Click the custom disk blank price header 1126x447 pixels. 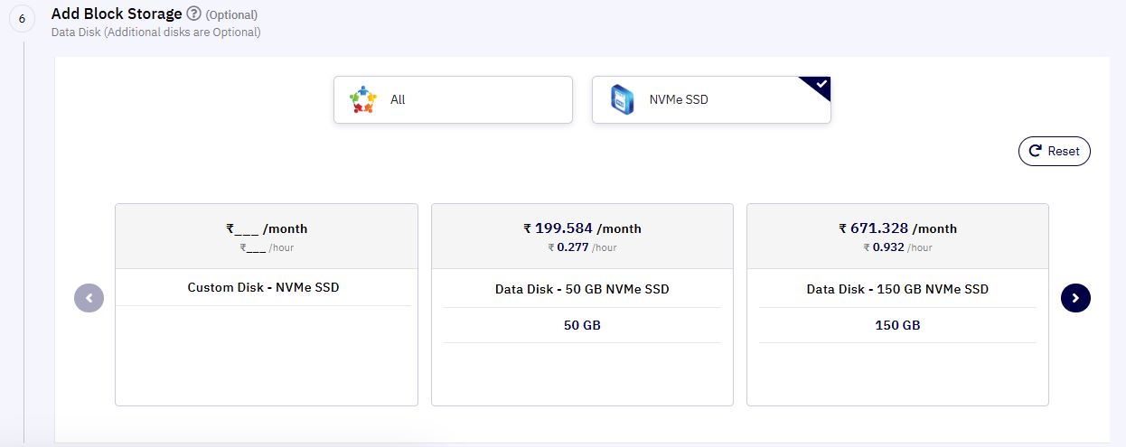point(267,236)
